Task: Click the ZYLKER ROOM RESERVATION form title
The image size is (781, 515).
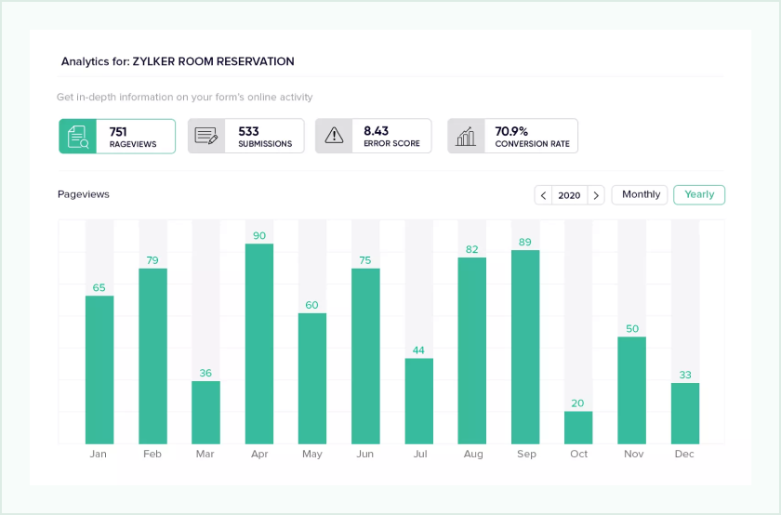Action: [213, 61]
